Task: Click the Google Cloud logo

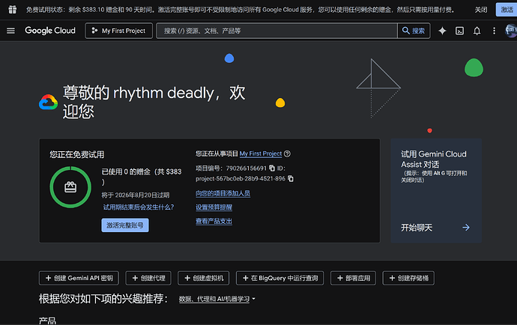Action: (x=50, y=31)
